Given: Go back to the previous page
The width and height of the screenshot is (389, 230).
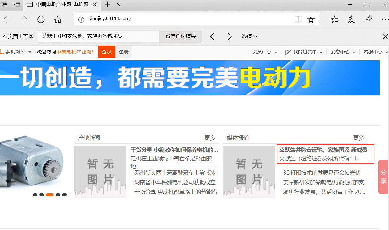Looking at the screenshot, I should pyautogui.click(x=7, y=19).
